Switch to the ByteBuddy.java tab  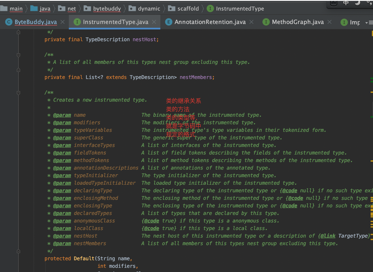tap(36, 22)
